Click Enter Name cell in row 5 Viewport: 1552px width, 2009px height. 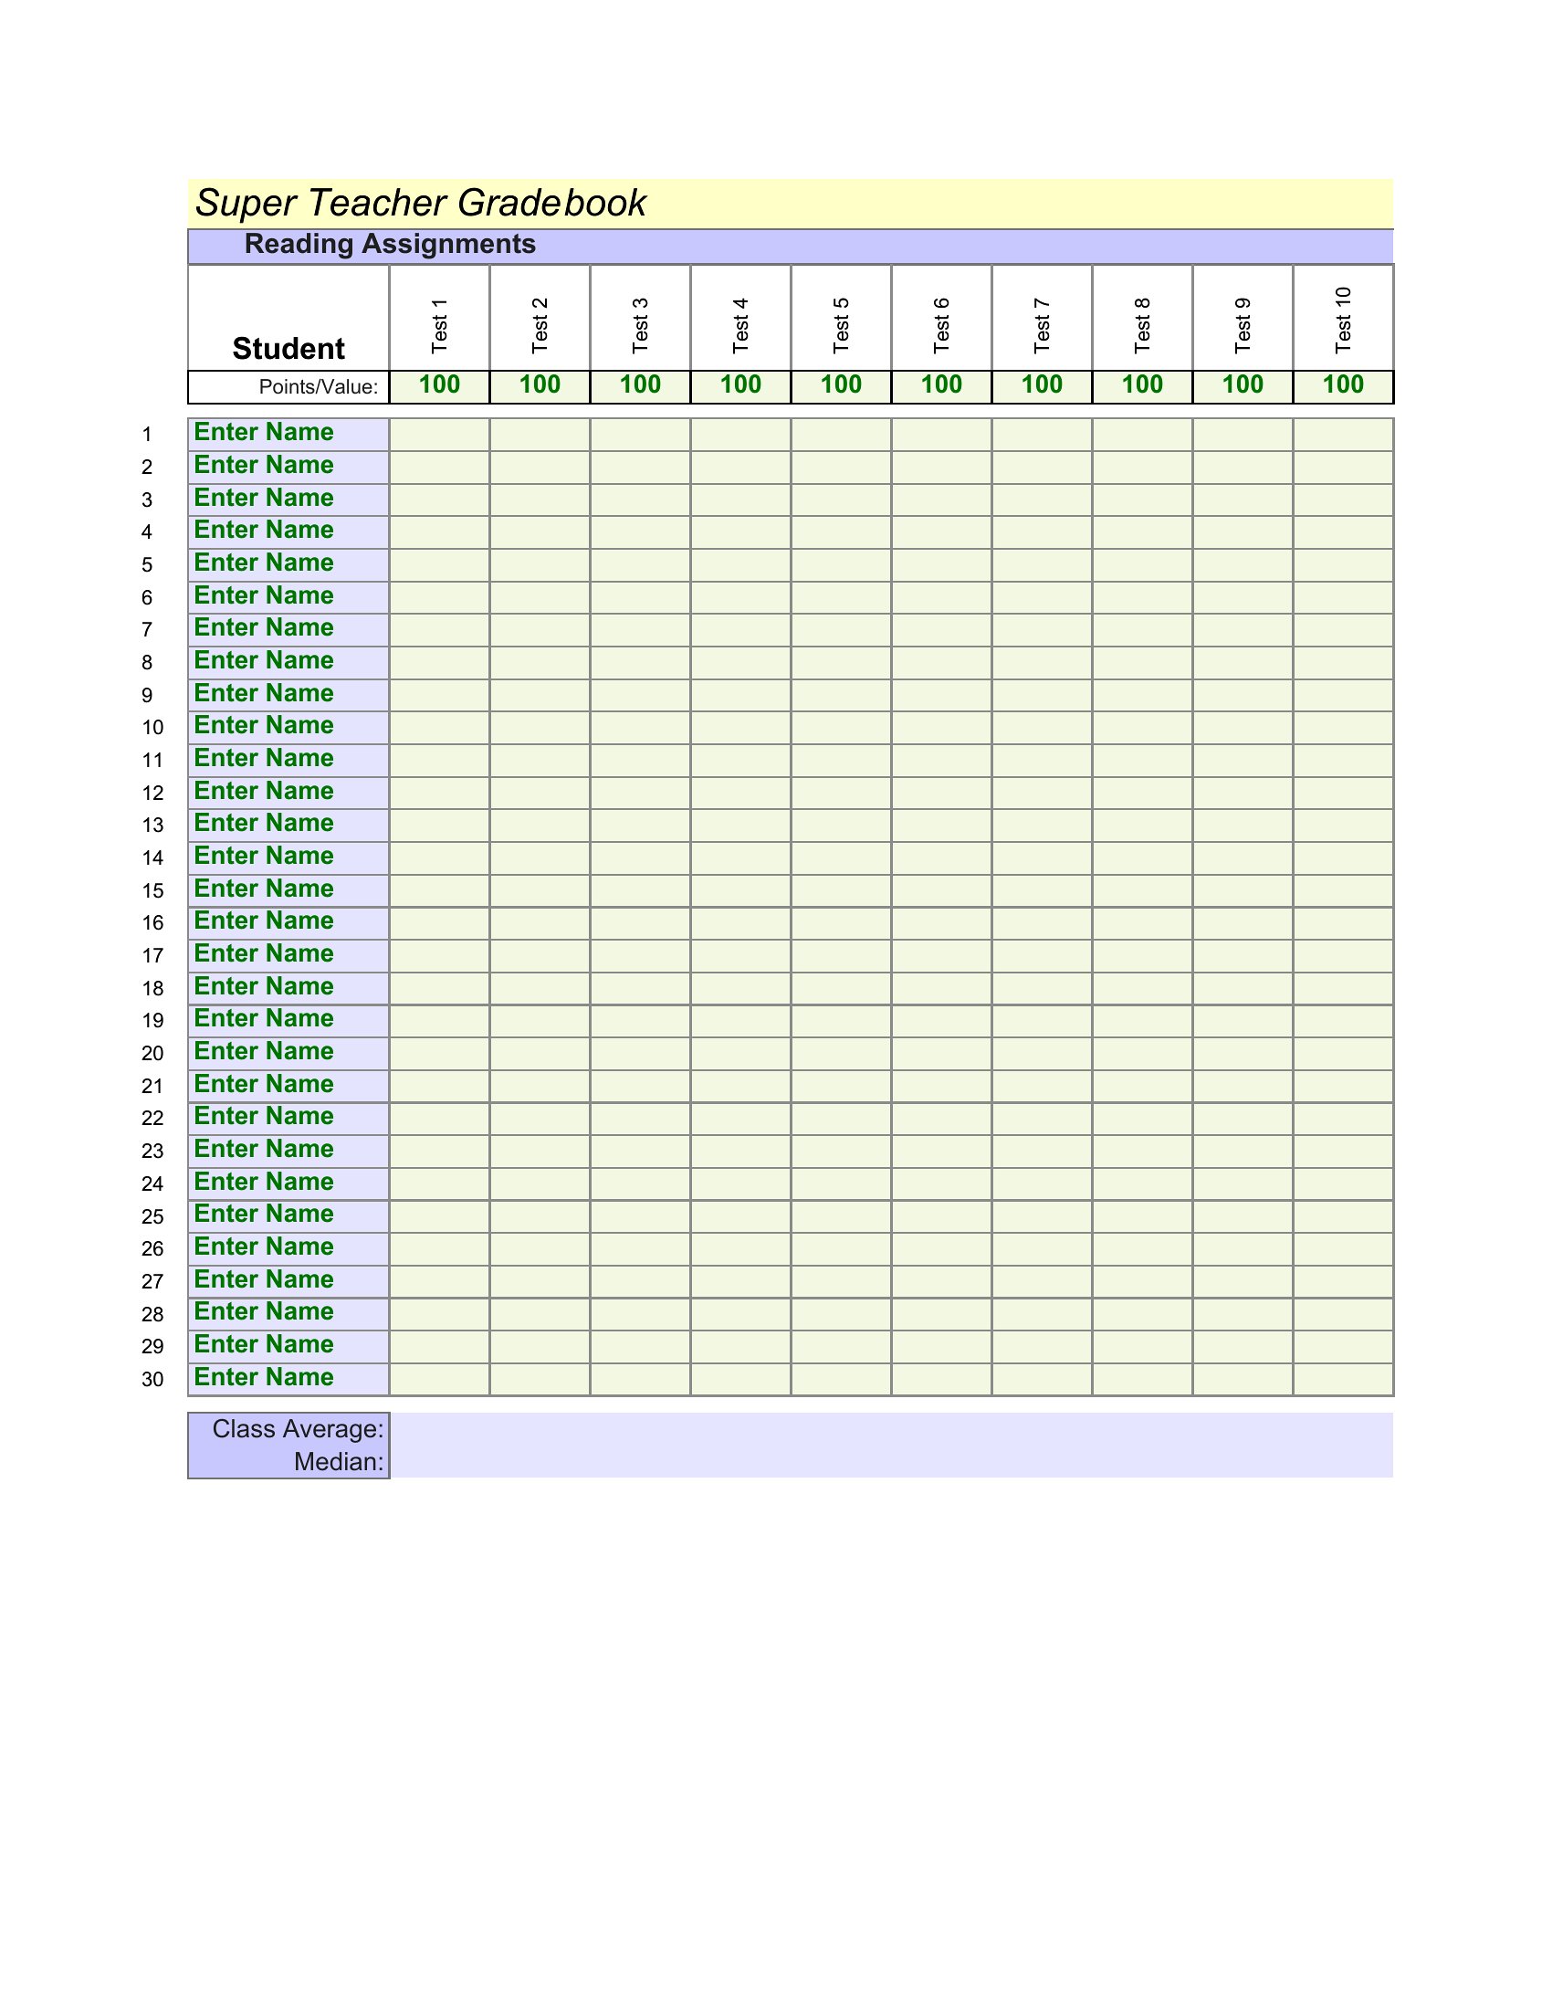point(288,564)
